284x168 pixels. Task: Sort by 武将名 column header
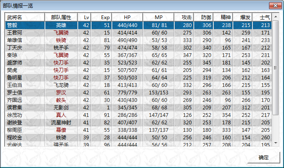tap(25, 17)
